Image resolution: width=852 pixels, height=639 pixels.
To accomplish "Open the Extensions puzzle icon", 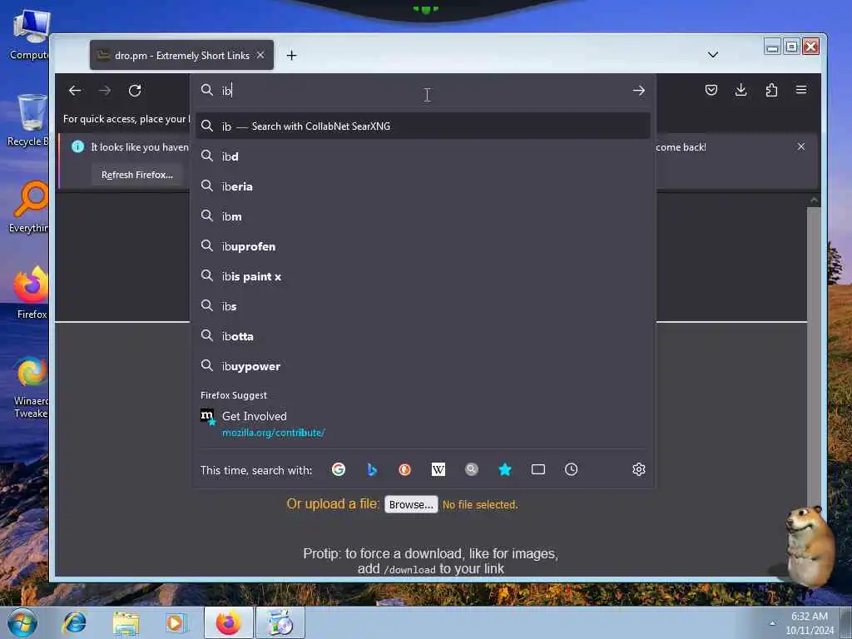I will pos(771,90).
